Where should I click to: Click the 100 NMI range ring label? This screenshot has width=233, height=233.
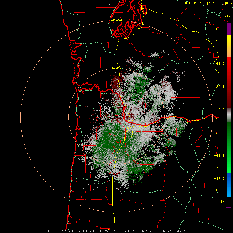click(116, 20)
